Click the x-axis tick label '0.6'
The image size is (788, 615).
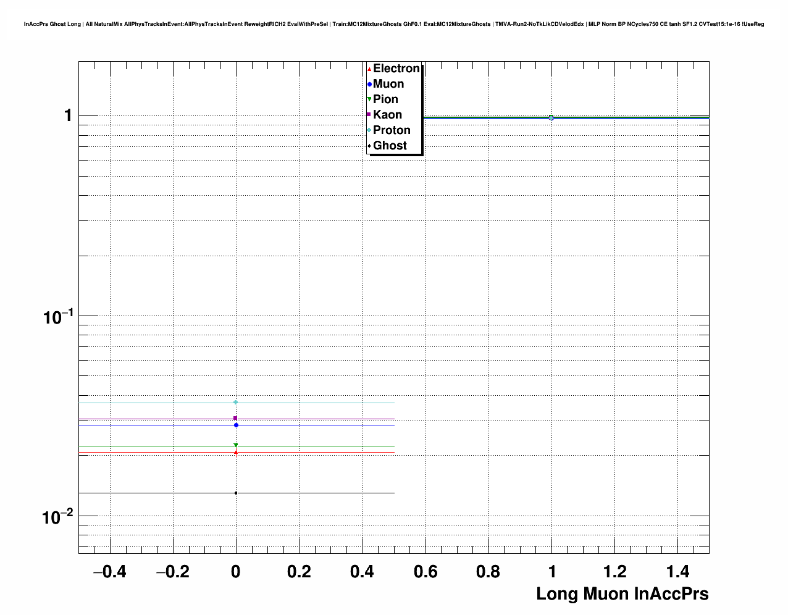pyautogui.click(x=425, y=572)
